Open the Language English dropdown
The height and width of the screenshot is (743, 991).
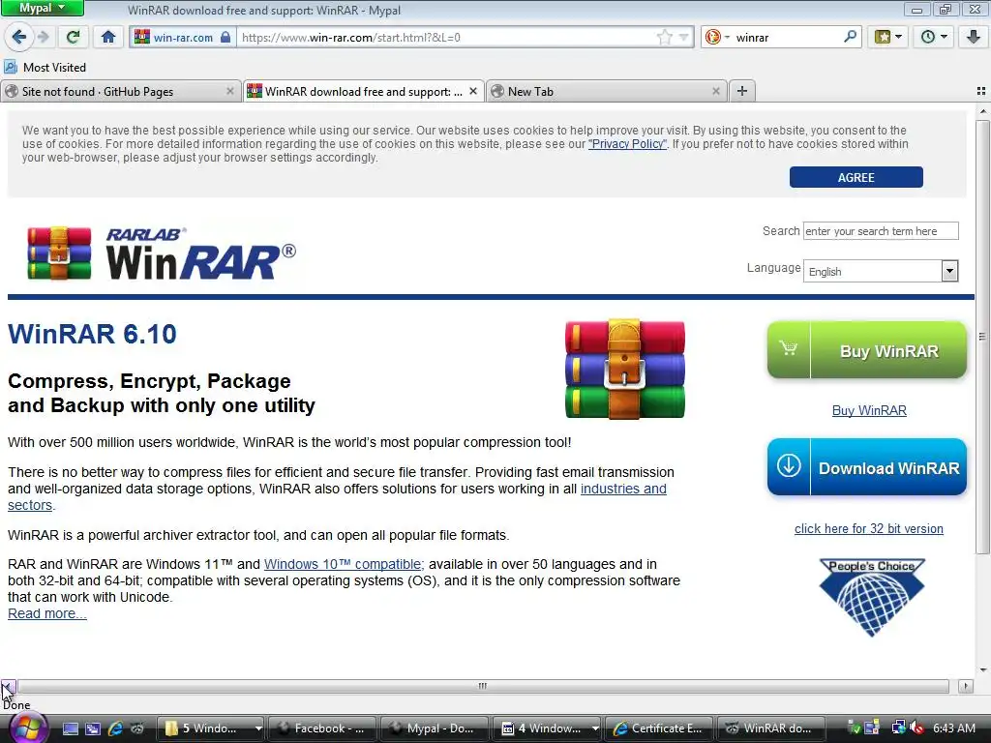coord(881,271)
